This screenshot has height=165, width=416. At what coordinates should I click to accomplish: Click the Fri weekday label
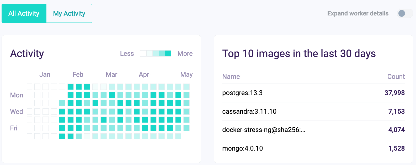[14, 128]
